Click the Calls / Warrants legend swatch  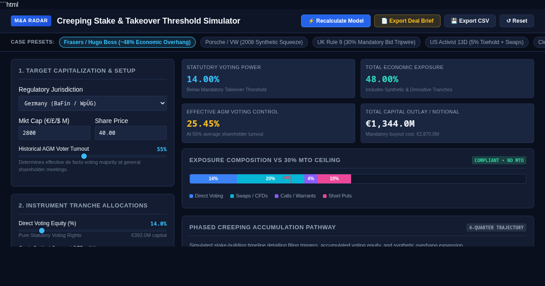[277, 196]
